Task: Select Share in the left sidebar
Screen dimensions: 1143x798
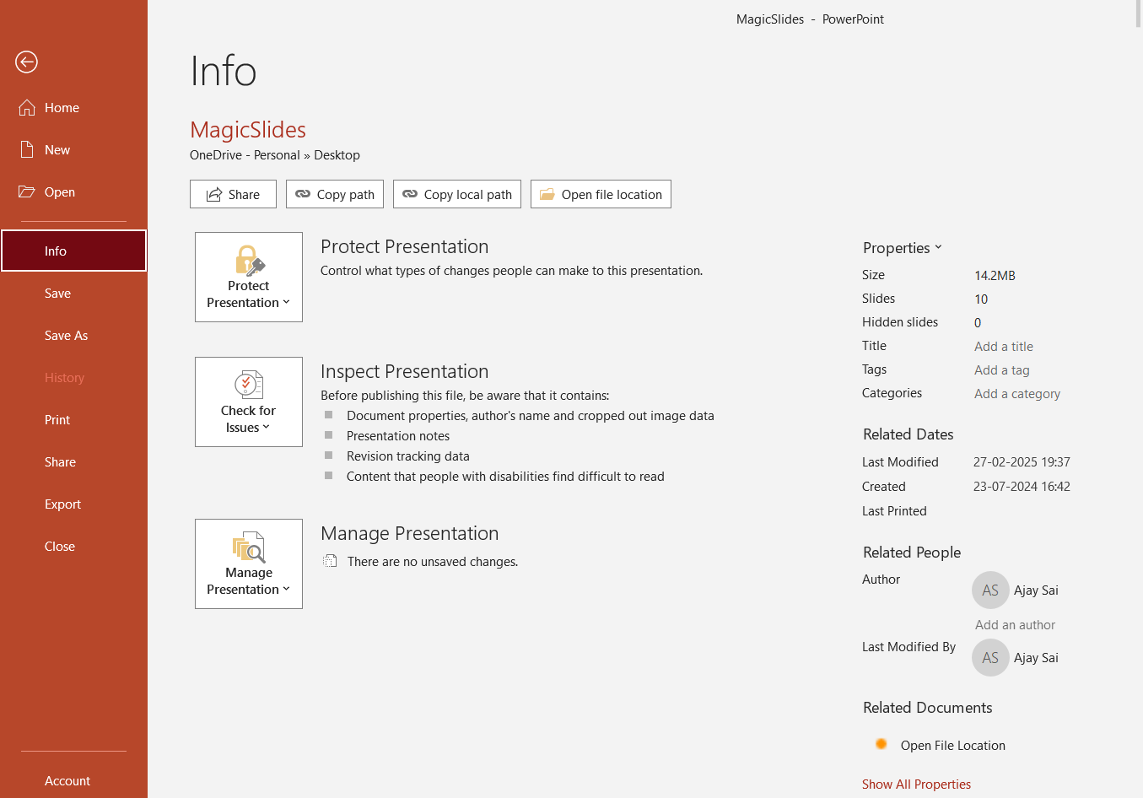Action: tap(73, 461)
